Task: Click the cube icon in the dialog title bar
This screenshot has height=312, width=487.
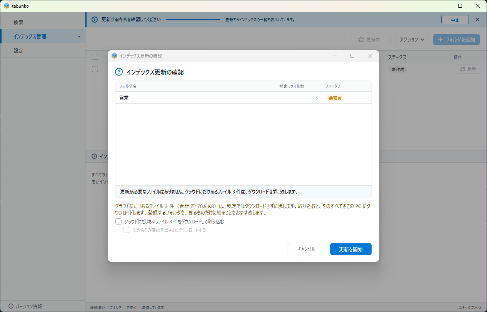Action: click(114, 56)
